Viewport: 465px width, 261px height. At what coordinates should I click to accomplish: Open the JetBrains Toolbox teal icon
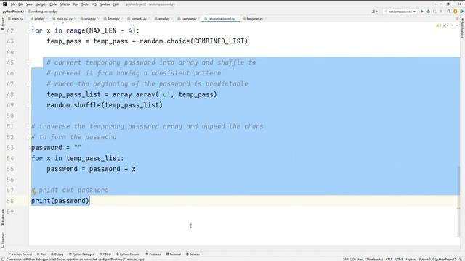point(461,12)
